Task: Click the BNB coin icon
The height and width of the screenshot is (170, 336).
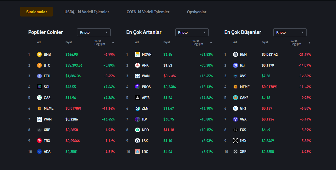Action: (x=39, y=55)
